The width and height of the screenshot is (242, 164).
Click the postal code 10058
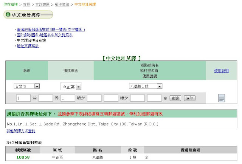pyautogui.click(x=23, y=157)
